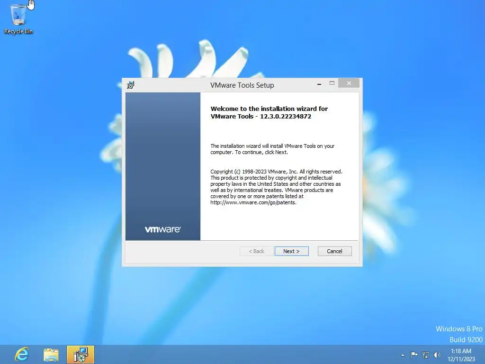Click the network status tray icon
The width and height of the screenshot is (485, 364).
coord(426,355)
